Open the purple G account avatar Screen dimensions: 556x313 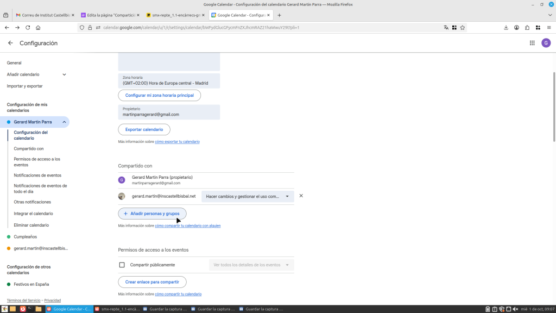coord(546,43)
